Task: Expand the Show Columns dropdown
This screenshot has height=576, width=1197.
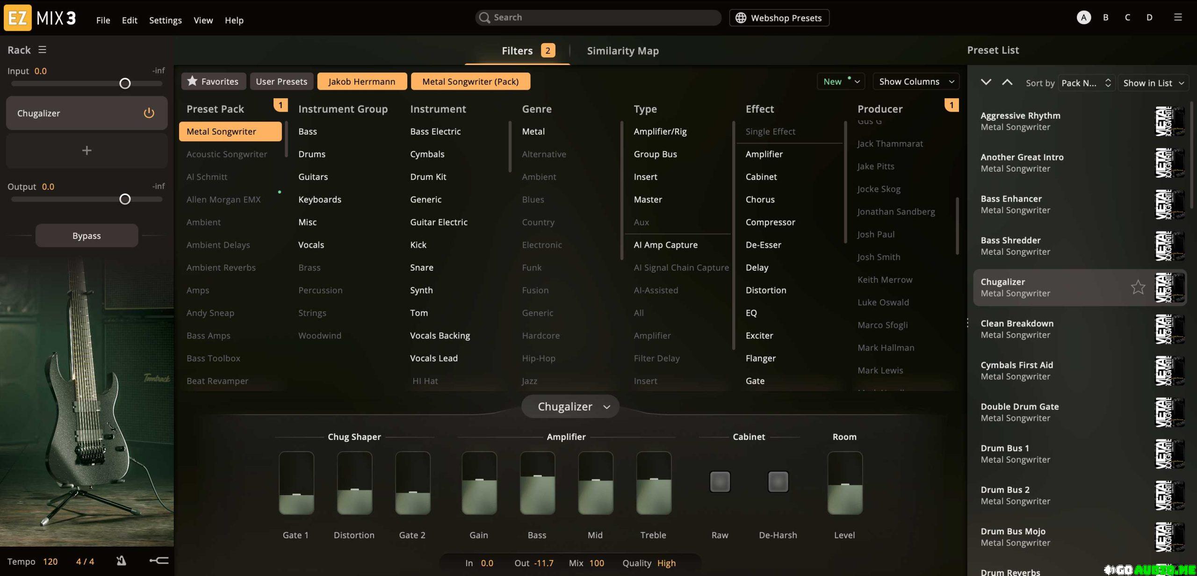Action: pyautogui.click(x=916, y=81)
